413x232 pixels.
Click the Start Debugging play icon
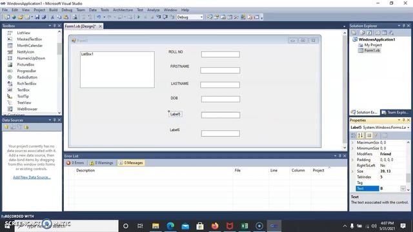point(139,17)
